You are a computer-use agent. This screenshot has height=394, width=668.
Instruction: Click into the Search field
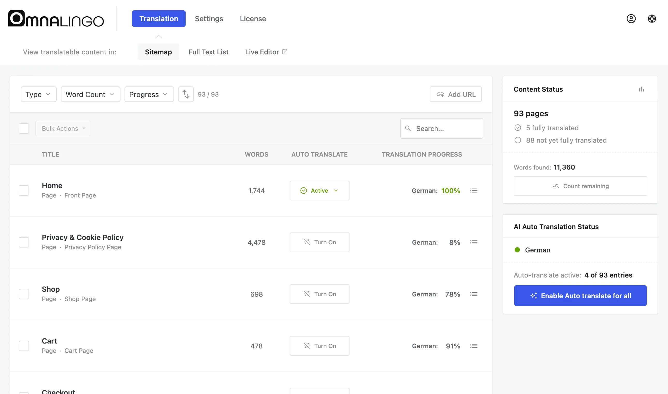pos(442,128)
